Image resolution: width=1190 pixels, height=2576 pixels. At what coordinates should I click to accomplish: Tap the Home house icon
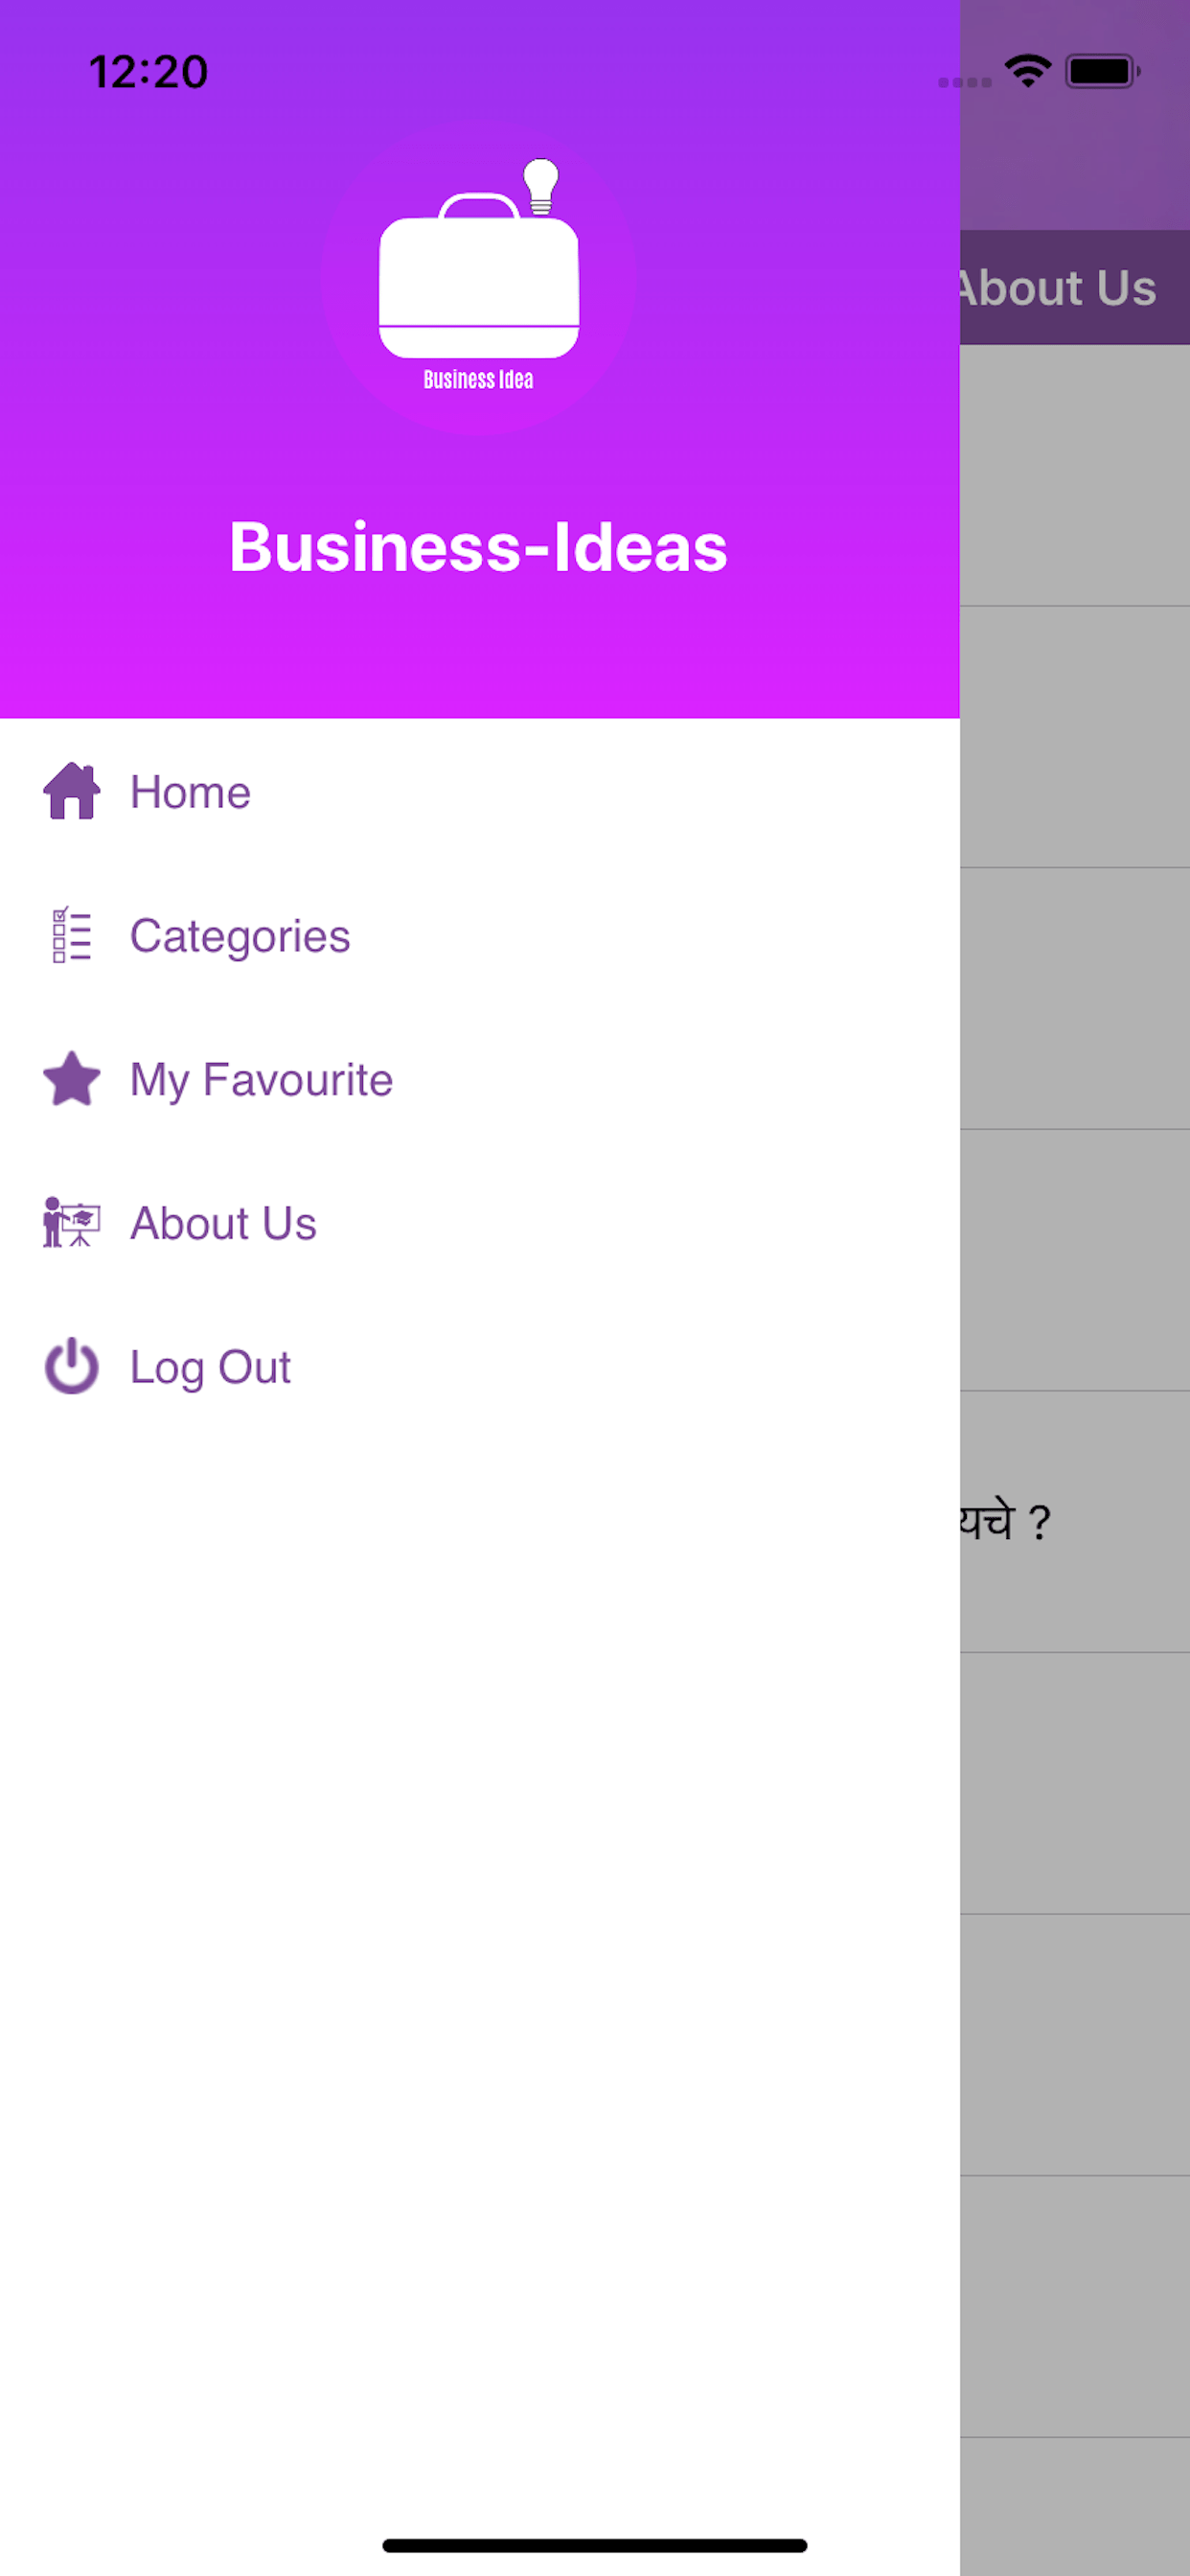[x=72, y=791]
